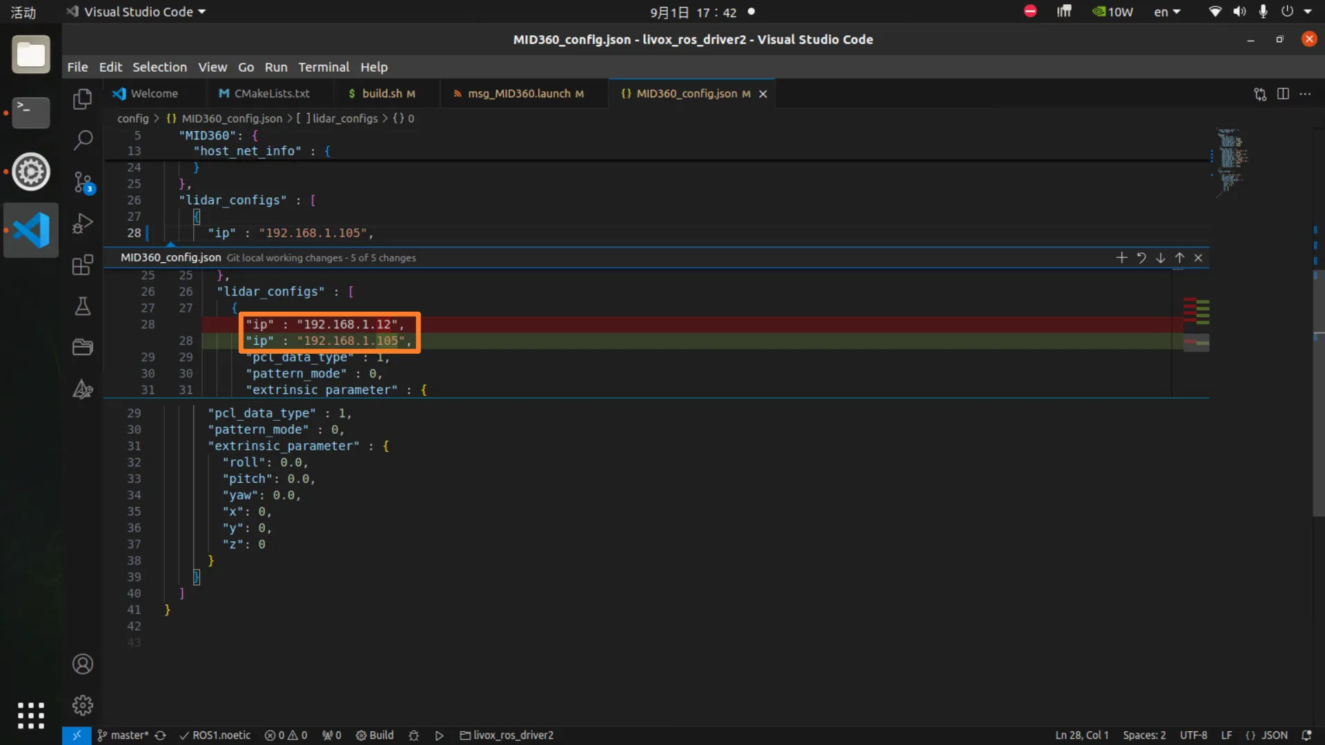Click Open Changes icon in editor toolbar
This screenshot has height=745, width=1325.
click(x=1260, y=94)
